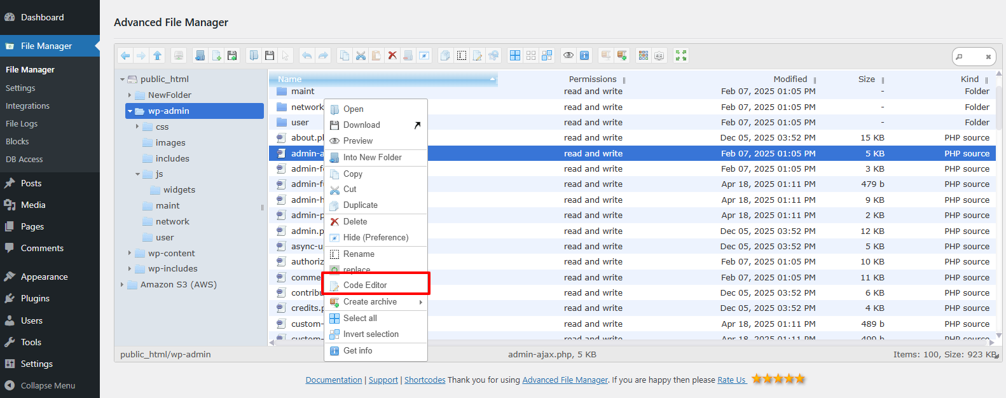
Task: Collapse the js folder tree arrow
Action: click(x=137, y=174)
